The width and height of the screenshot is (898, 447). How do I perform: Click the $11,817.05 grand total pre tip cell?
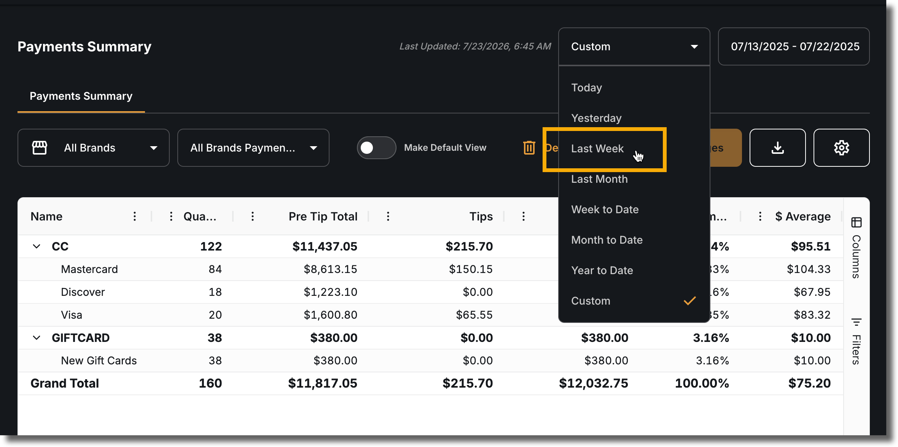[x=323, y=383]
